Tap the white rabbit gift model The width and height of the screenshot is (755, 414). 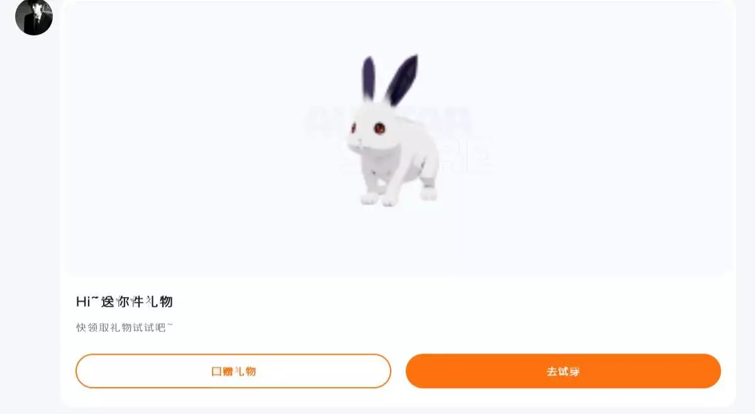click(393, 131)
